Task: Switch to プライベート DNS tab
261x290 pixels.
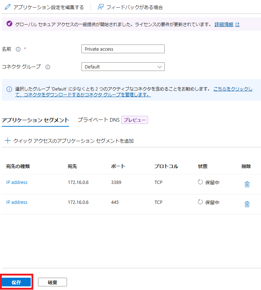Action: coord(98,120)
